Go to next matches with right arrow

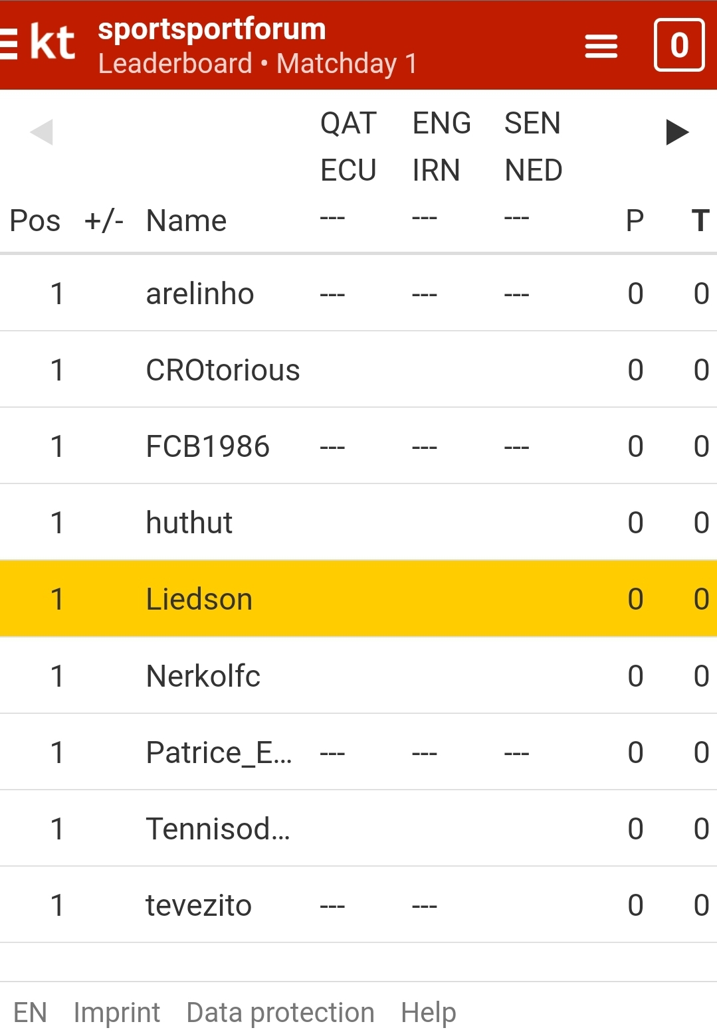coord(677,131)
